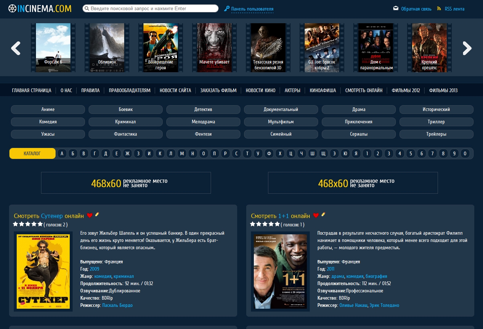Open НОВОСТИ КИНО menu item

[x=260, y=91]
